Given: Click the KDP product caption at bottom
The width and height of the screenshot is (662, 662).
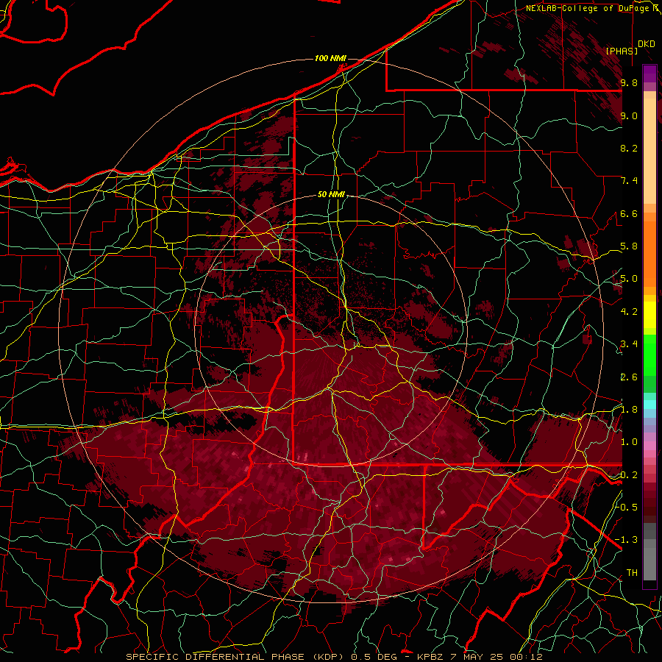Looking at the screenshot, I should coord(334,657).
